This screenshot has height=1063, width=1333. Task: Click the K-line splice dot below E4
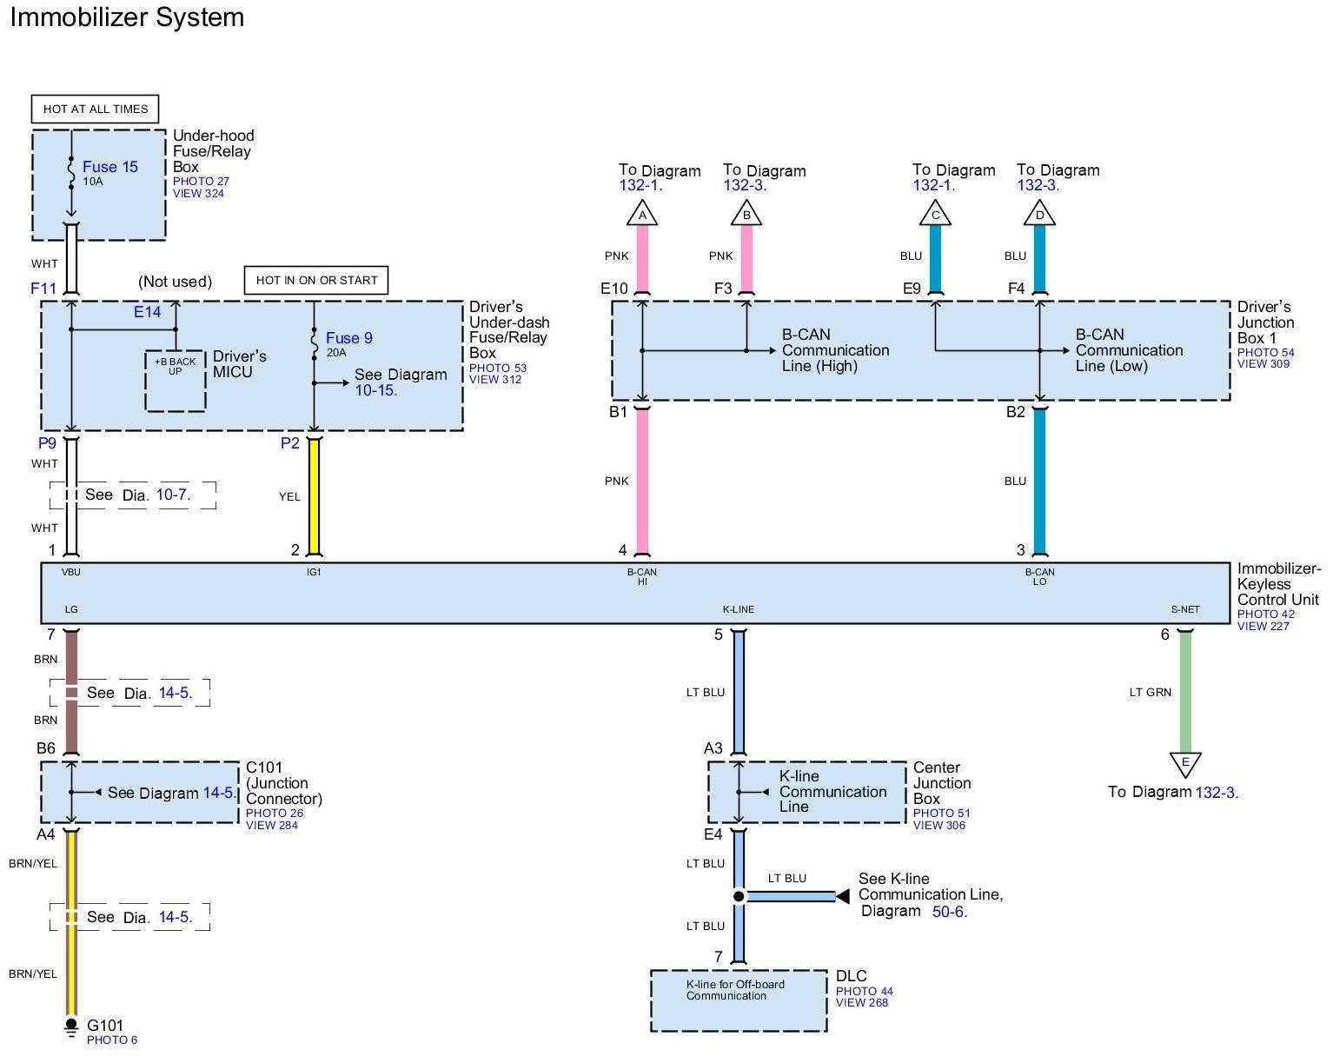click(739, 896)
